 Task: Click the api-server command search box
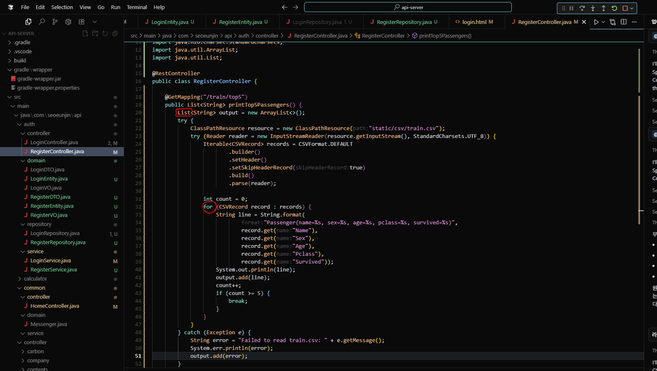[x=408, y=7]
